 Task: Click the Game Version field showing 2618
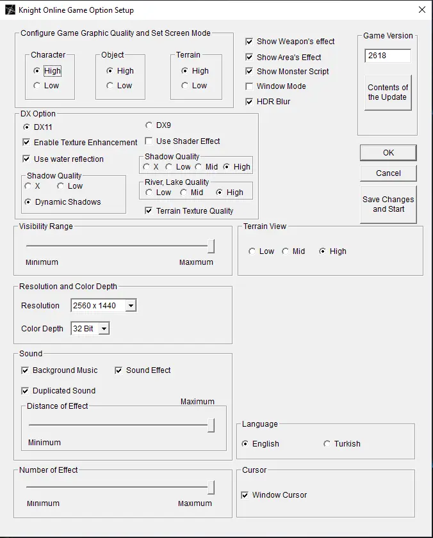pos(388,56)
